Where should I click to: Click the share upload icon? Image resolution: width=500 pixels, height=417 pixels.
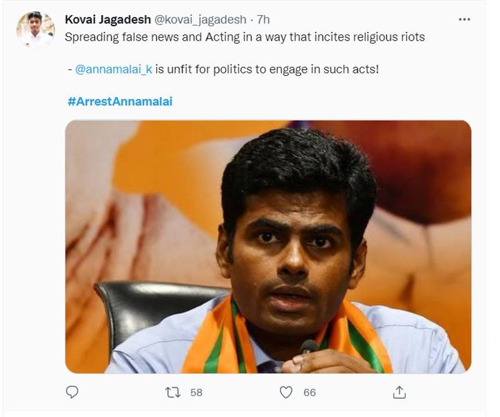399,392
